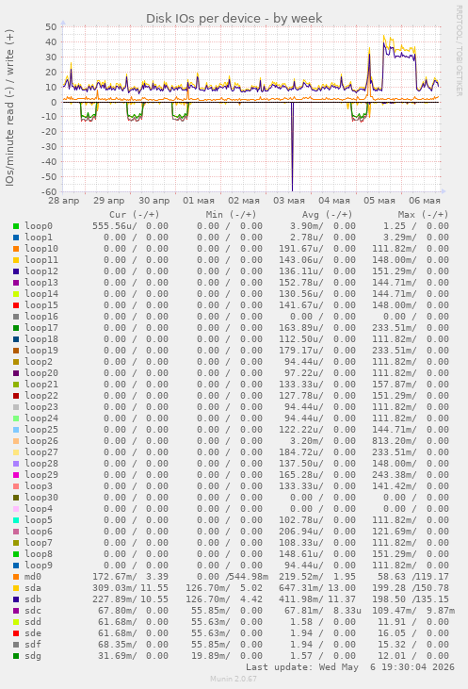
Task: Click the loop0 max value '1.25'
Action: pyautogui.click(x=395, y=226)
